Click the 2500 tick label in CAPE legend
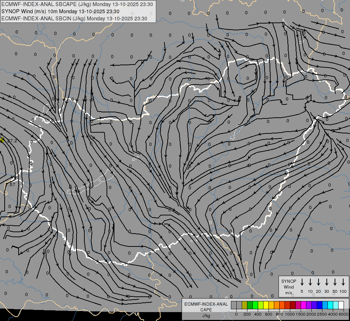 (322, 314)
